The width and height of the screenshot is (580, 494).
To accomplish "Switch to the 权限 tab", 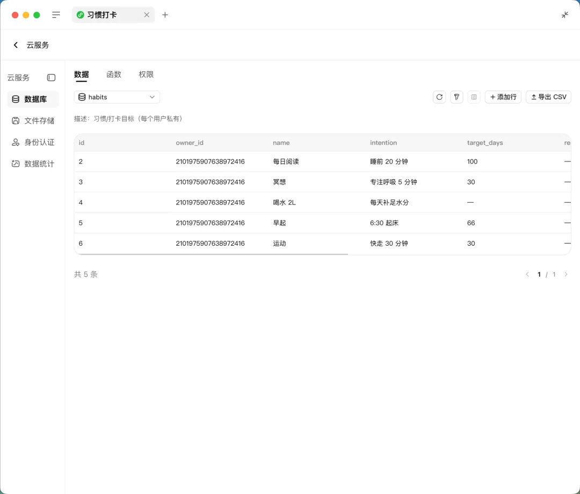I will [x=146, y=74].
